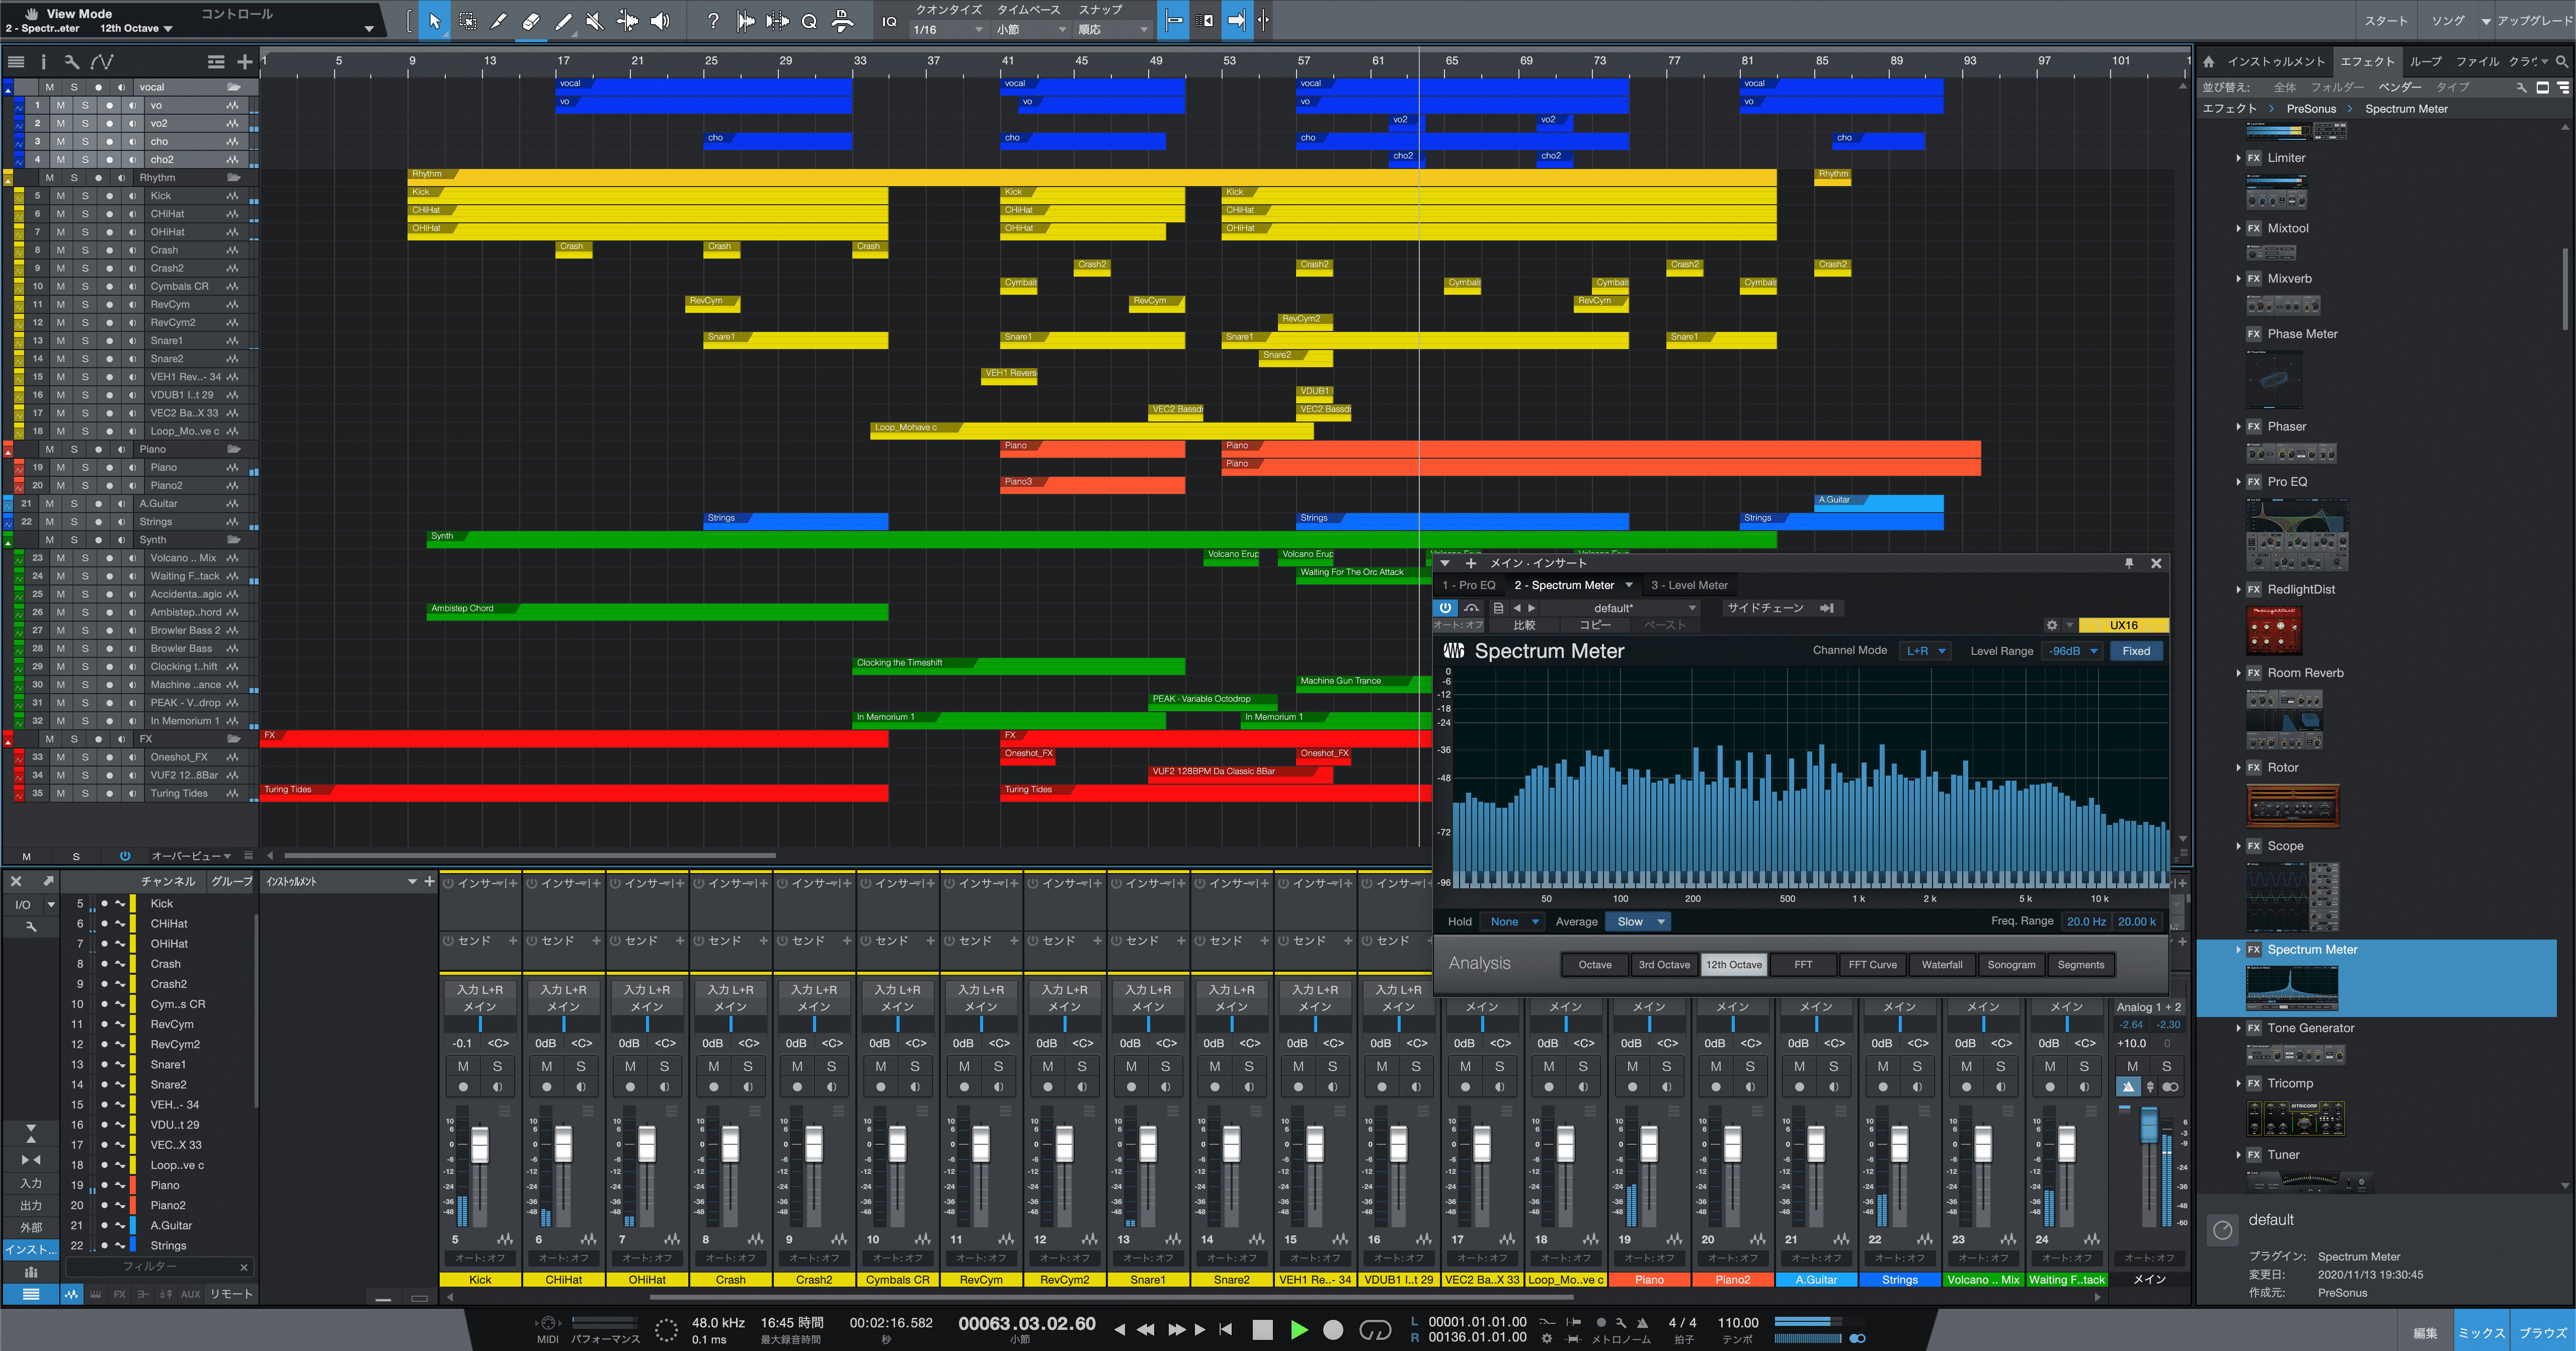The image size is (2576, 1351).
Task: Select the Arrow tool in toolbar
Action: (x=434, y=20)
